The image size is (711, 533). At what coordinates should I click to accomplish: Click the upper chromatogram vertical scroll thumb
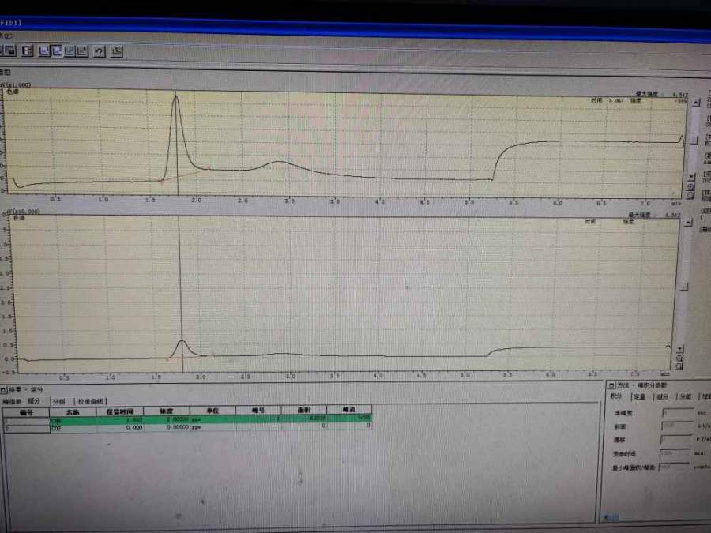(x=694, y=140)
